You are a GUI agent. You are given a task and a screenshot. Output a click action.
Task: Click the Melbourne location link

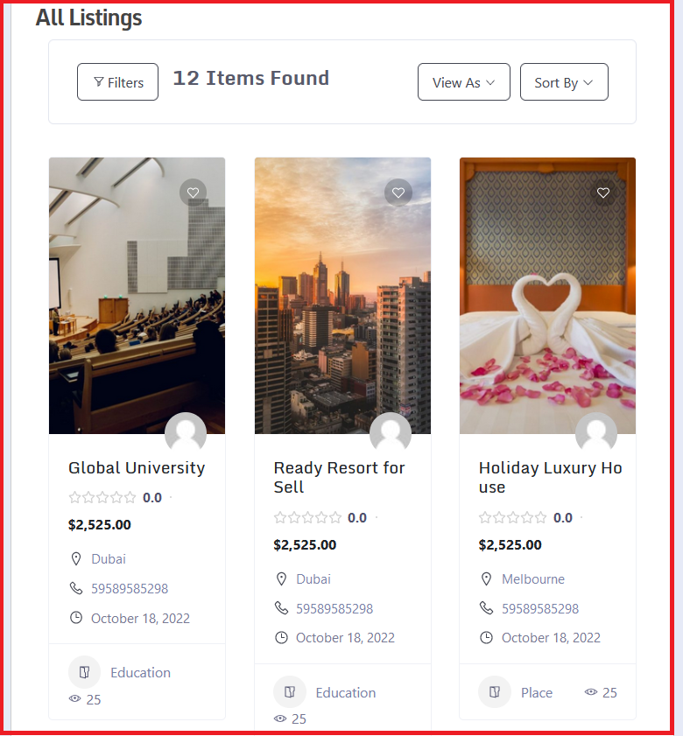tap(533, 578)
